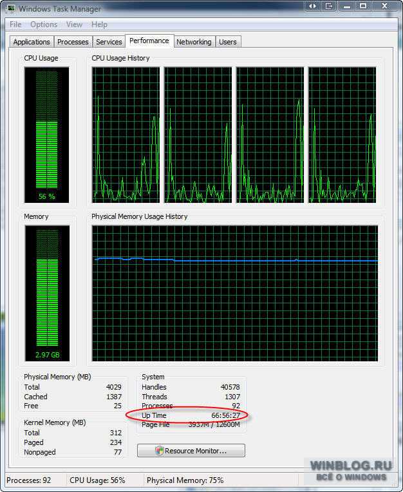This screenshot has height=492, width=403.
Task: Minimize the Task Manager window
Action: 347,6
